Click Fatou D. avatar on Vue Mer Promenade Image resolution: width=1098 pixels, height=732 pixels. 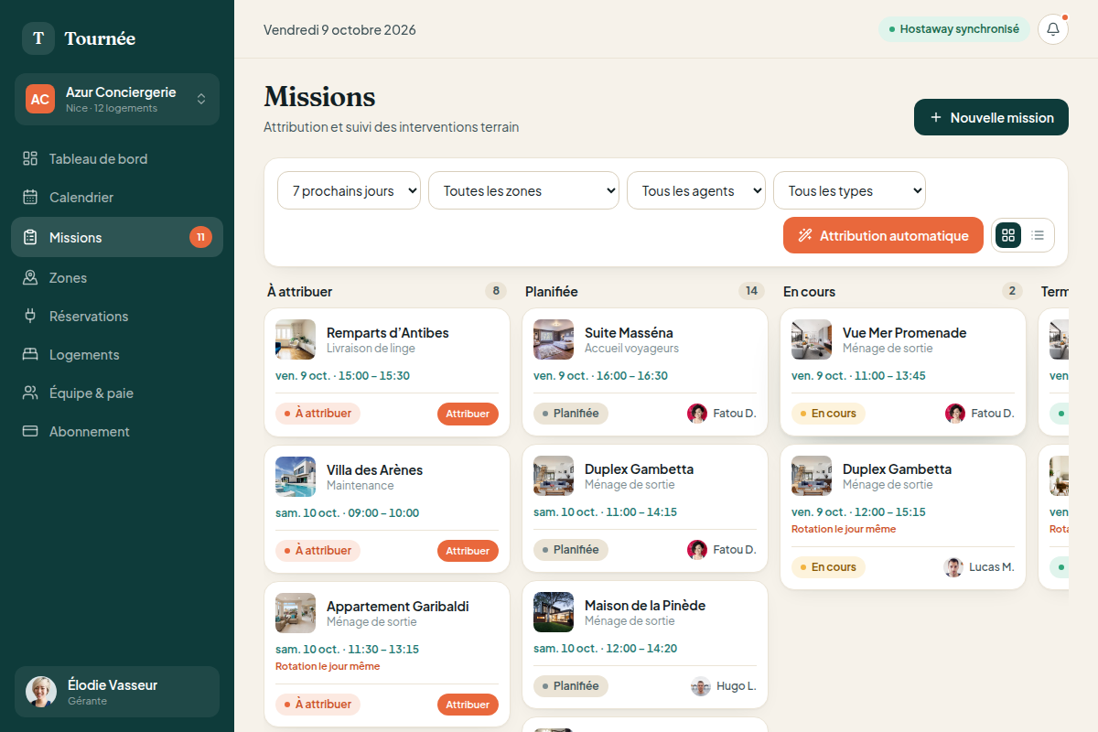click(955, 414)
